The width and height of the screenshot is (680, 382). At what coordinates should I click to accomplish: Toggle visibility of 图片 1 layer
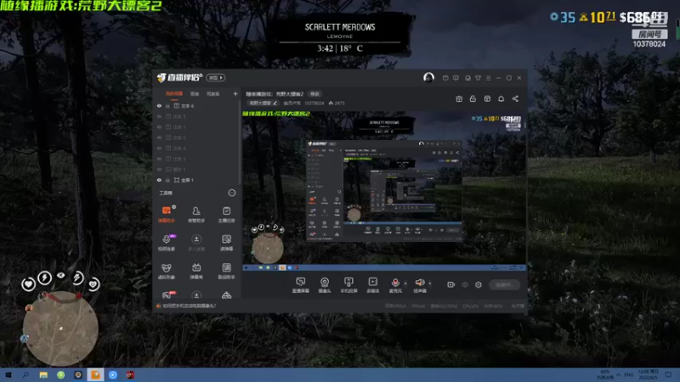point(159,169)
